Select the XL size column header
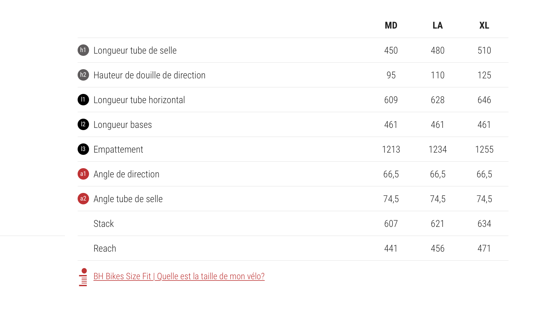Image resolution: width=550 pixels, height=310 pixels. pyautogui.click(x=484, y=25)
